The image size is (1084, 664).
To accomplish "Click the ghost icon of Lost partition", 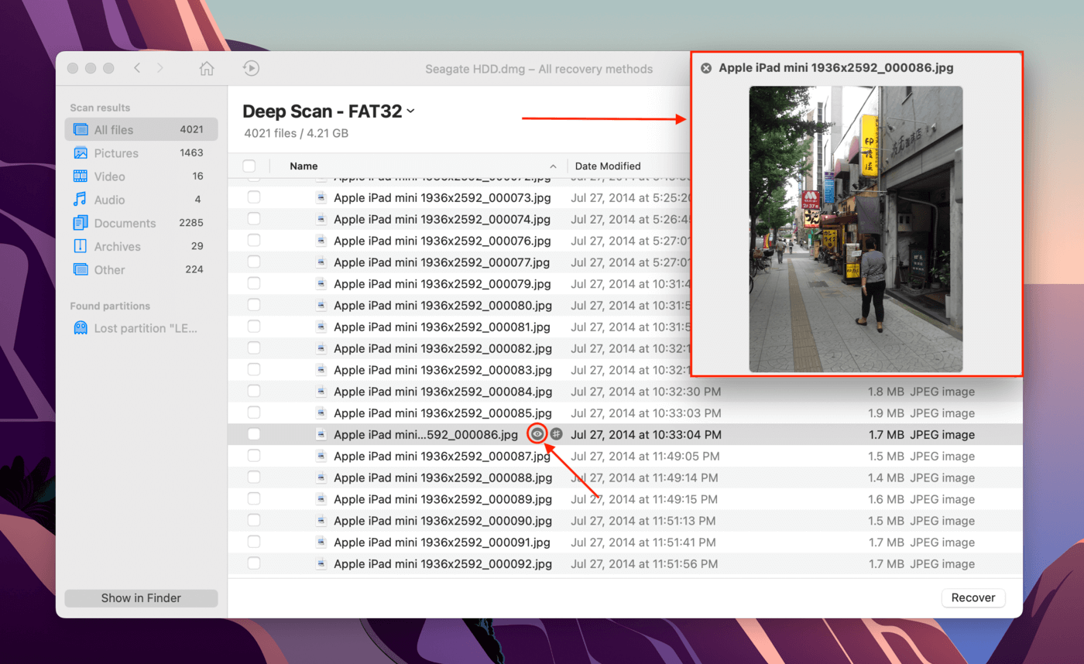I will 81,328.
